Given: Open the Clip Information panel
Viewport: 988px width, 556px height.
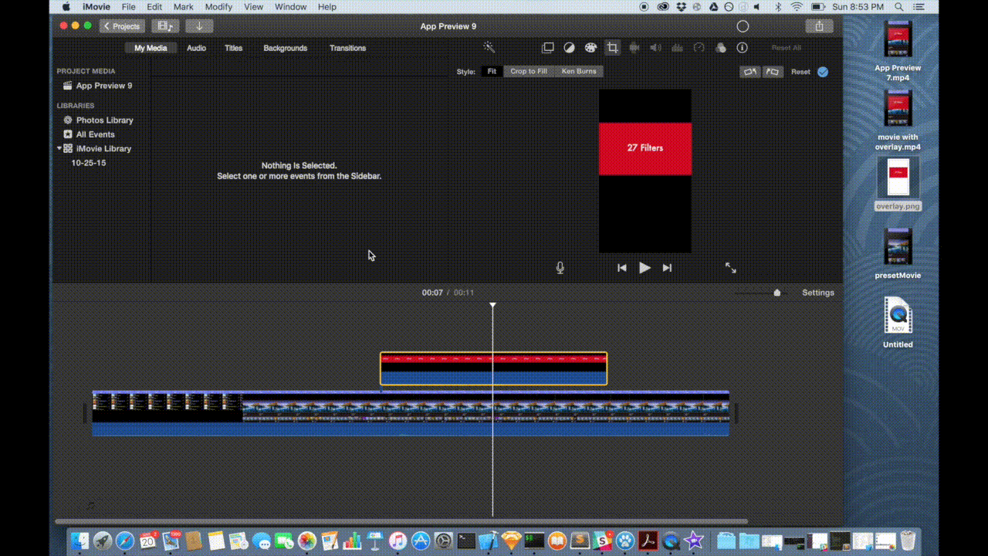Looking at the screenshot, I should pyautogui.click(x=742, y=47).
